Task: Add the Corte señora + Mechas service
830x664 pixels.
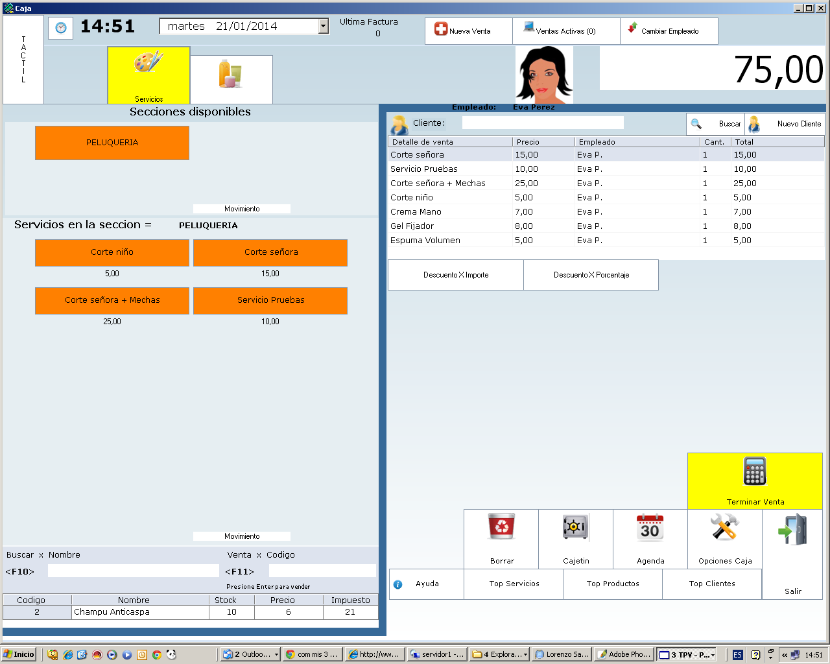Action: click(112, 300)
